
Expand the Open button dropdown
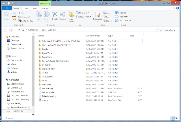[x=112, y=13]
